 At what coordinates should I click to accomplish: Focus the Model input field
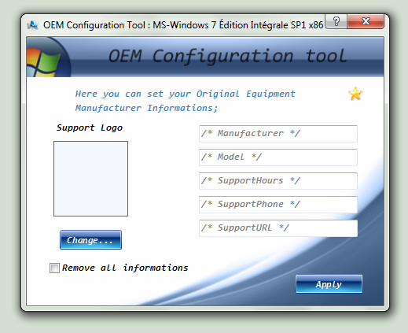[278, 157]
